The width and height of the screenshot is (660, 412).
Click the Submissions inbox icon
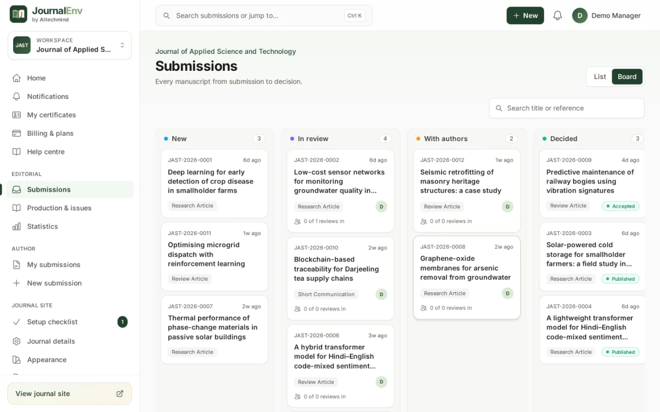tap(16, 190)
